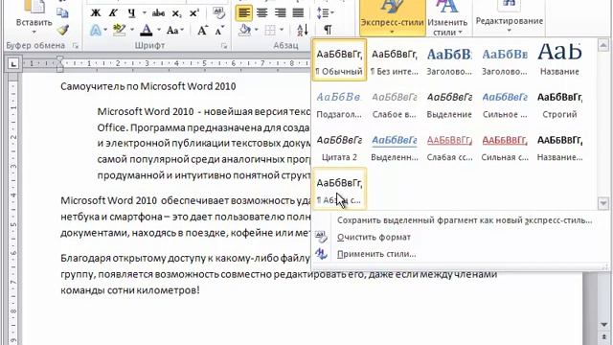This screenshot has width=613, height=345.
Task: Align text left in Абзац group
Action: [x=243, y=12]
